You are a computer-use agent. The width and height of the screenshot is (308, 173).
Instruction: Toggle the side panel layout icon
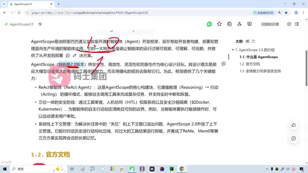tap(297, 24)
